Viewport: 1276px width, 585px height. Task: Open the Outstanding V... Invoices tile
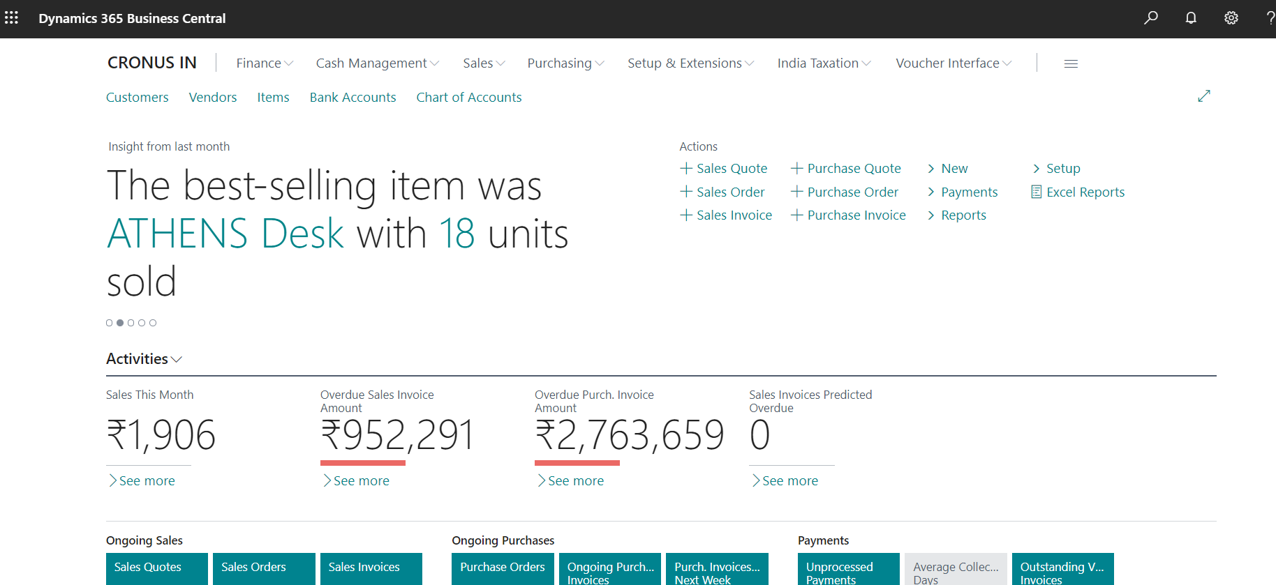[1063, 569]
